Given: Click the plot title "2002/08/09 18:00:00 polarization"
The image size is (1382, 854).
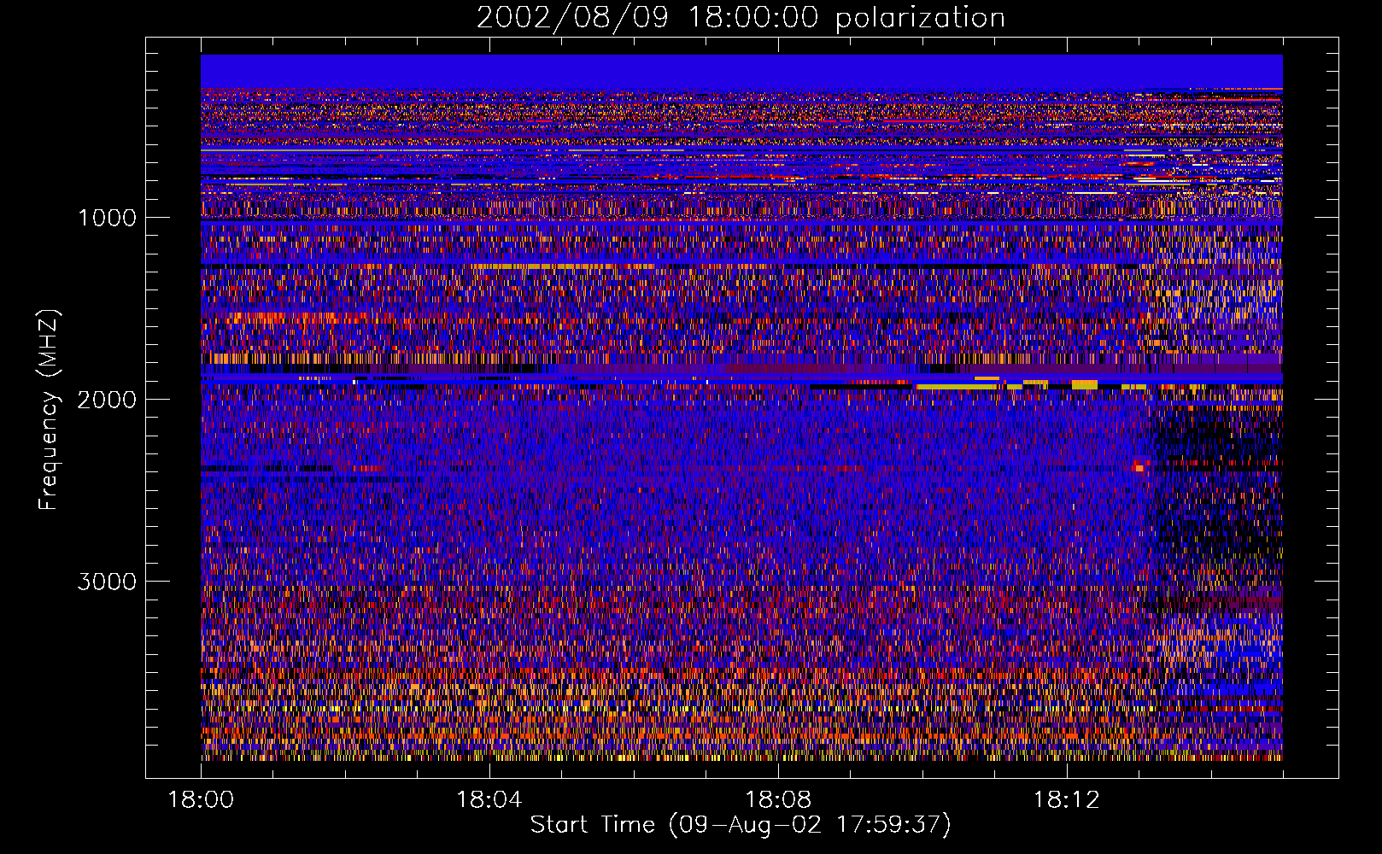Looking at the screenshot, I should [741, 18].
